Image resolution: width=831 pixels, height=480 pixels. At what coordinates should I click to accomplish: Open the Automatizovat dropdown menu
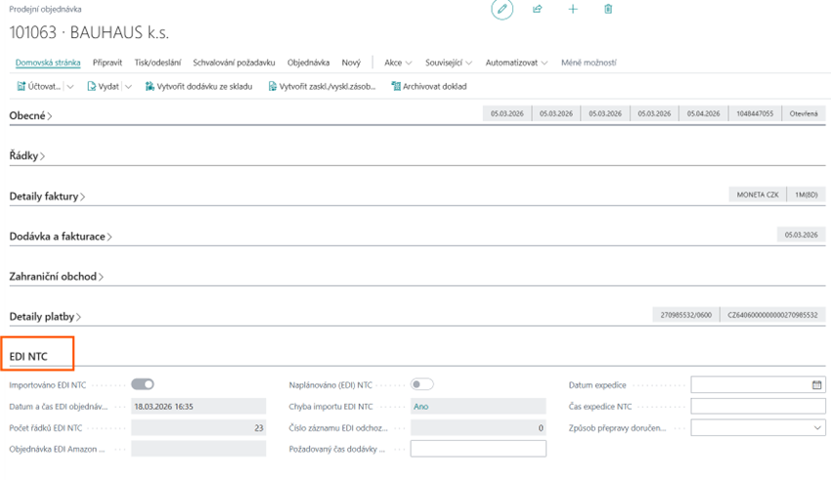(517, 63)
